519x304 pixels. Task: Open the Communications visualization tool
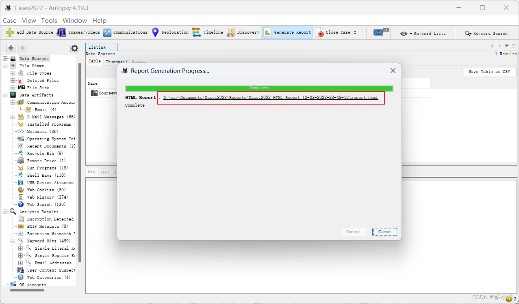tap(125, 32)
